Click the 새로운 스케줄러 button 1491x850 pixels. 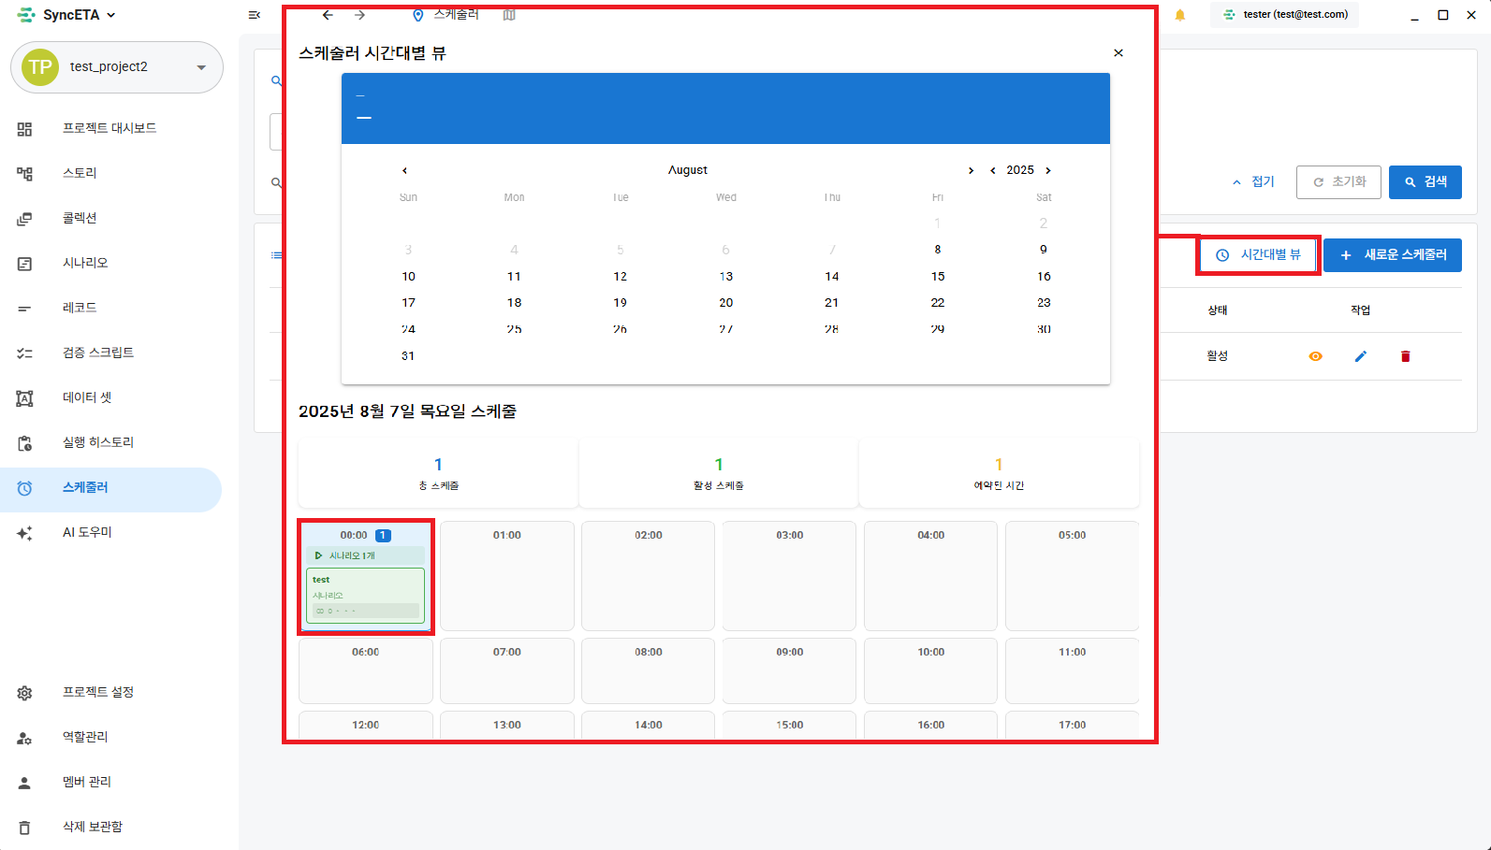pyautogui.click(x=1392, y=255)
